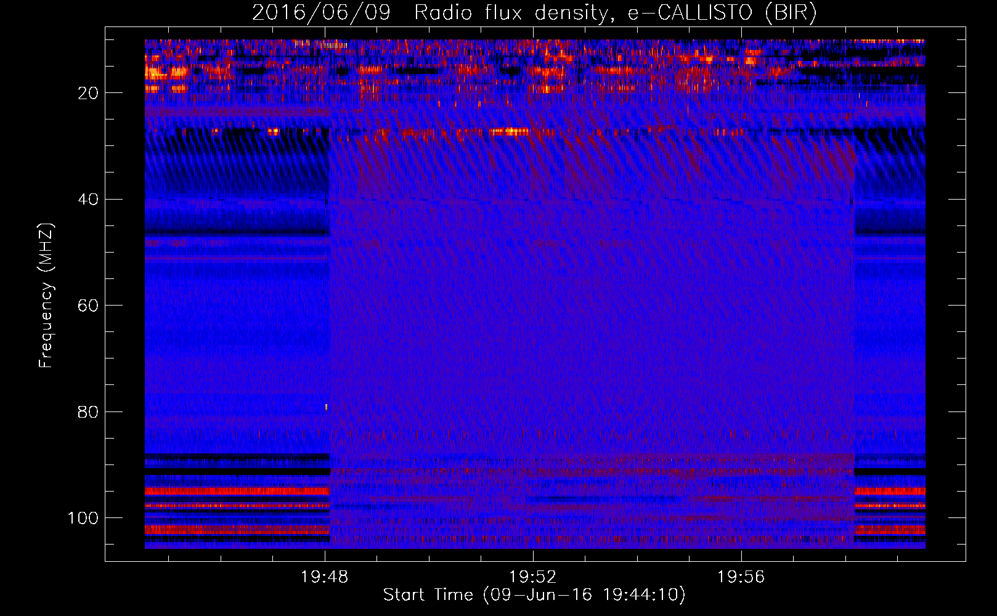Click the frequency tick label "40"
The image size is (997, 616).
coord(88,200)
